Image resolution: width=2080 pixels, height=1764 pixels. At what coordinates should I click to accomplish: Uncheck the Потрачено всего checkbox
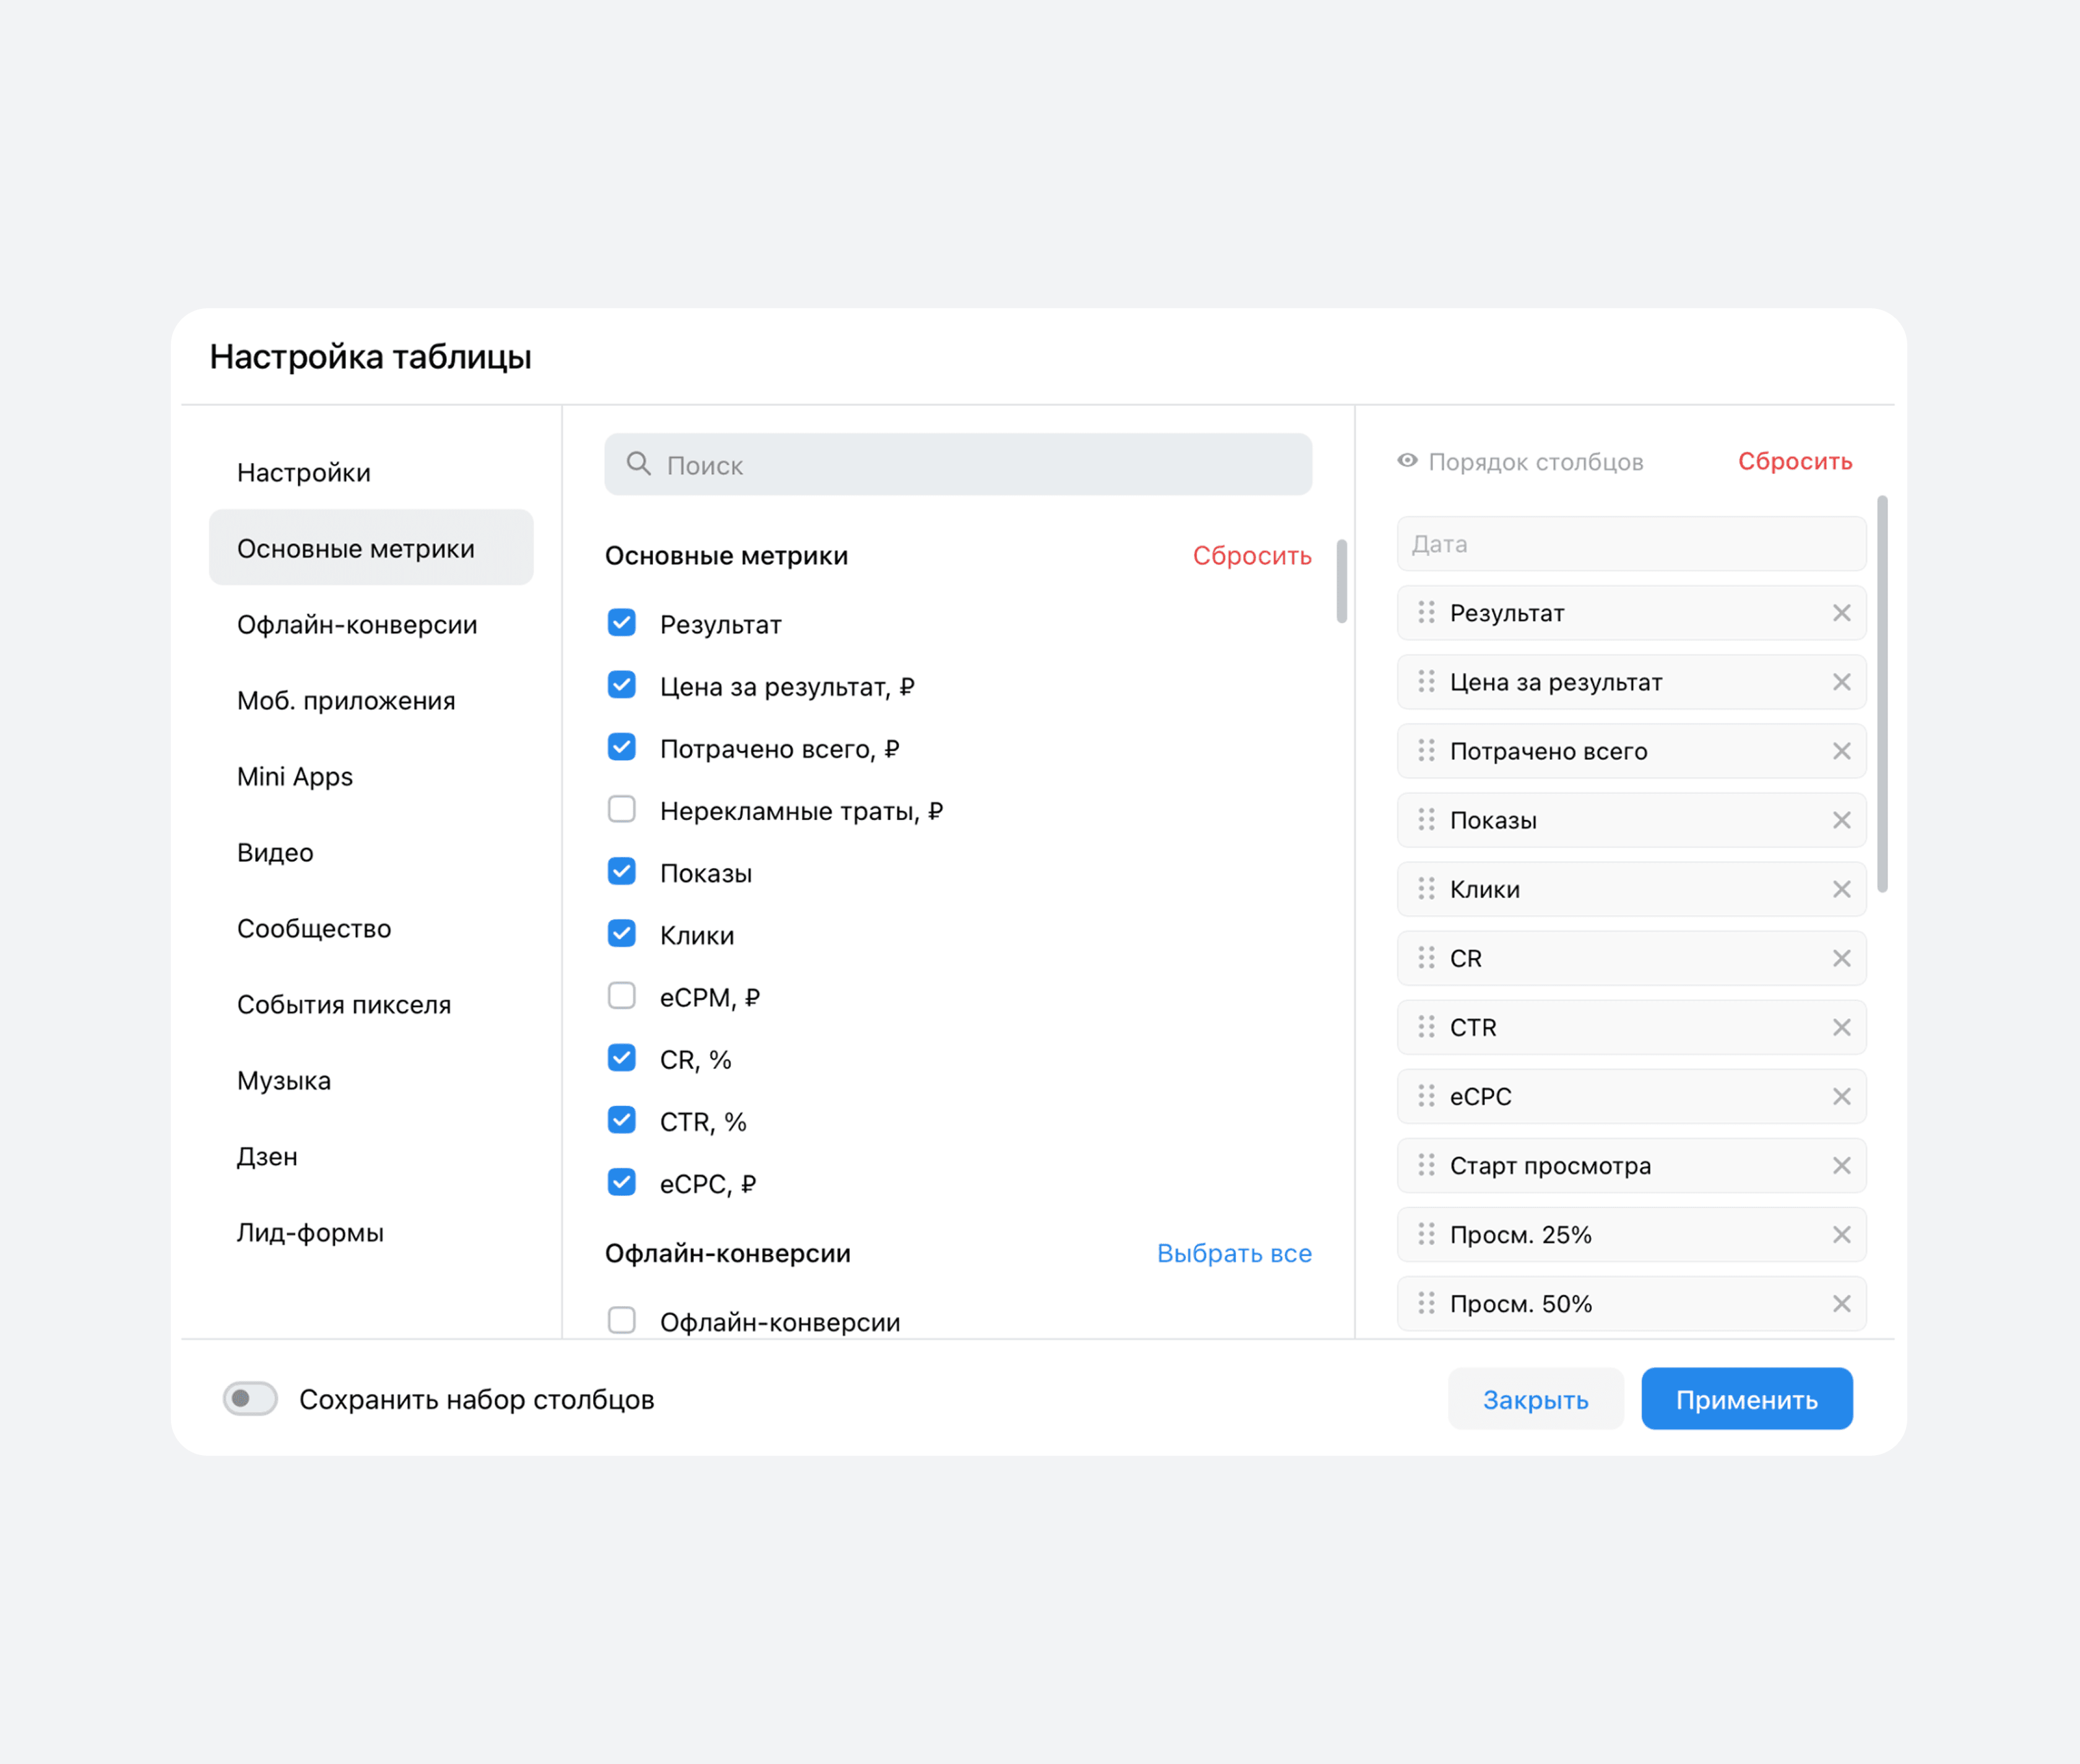coord(622,747)
